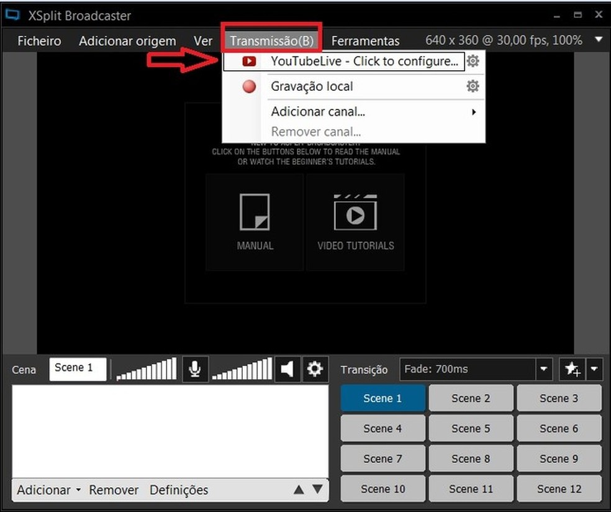Click the Manual document icon
The width and height of the screenshot is (611, 512).
coord(255,213)
